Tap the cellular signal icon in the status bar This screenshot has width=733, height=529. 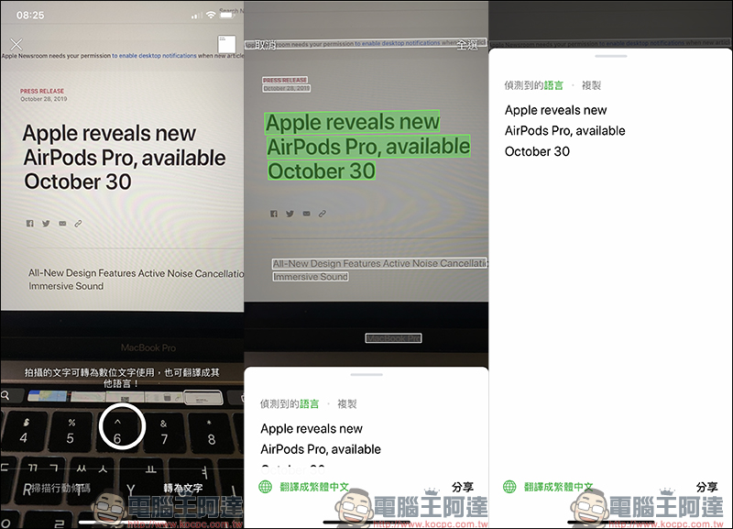(x=196, y=16)
